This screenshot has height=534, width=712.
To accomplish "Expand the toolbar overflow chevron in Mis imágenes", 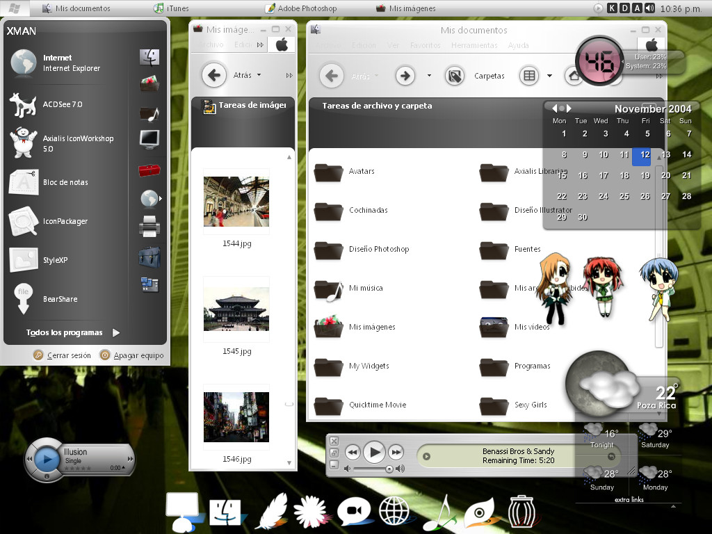I will 289,75.
